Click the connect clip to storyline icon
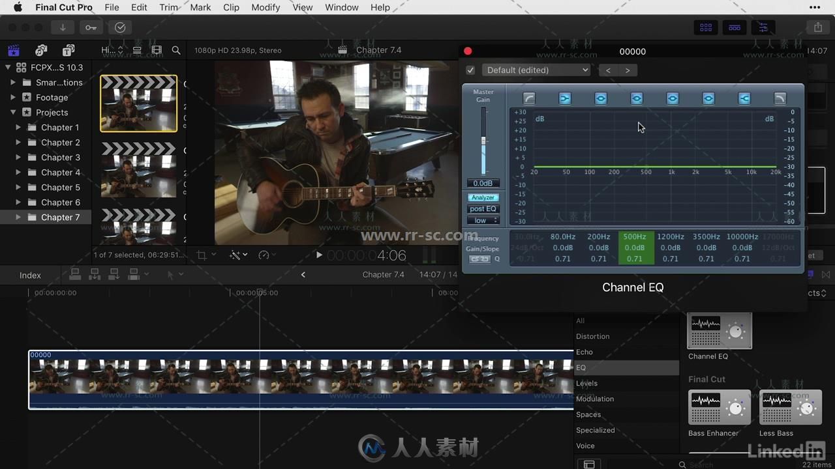Image resolution: width=835 pixels, height=469 pixels. pyautogui.click(x=75, y=275)
